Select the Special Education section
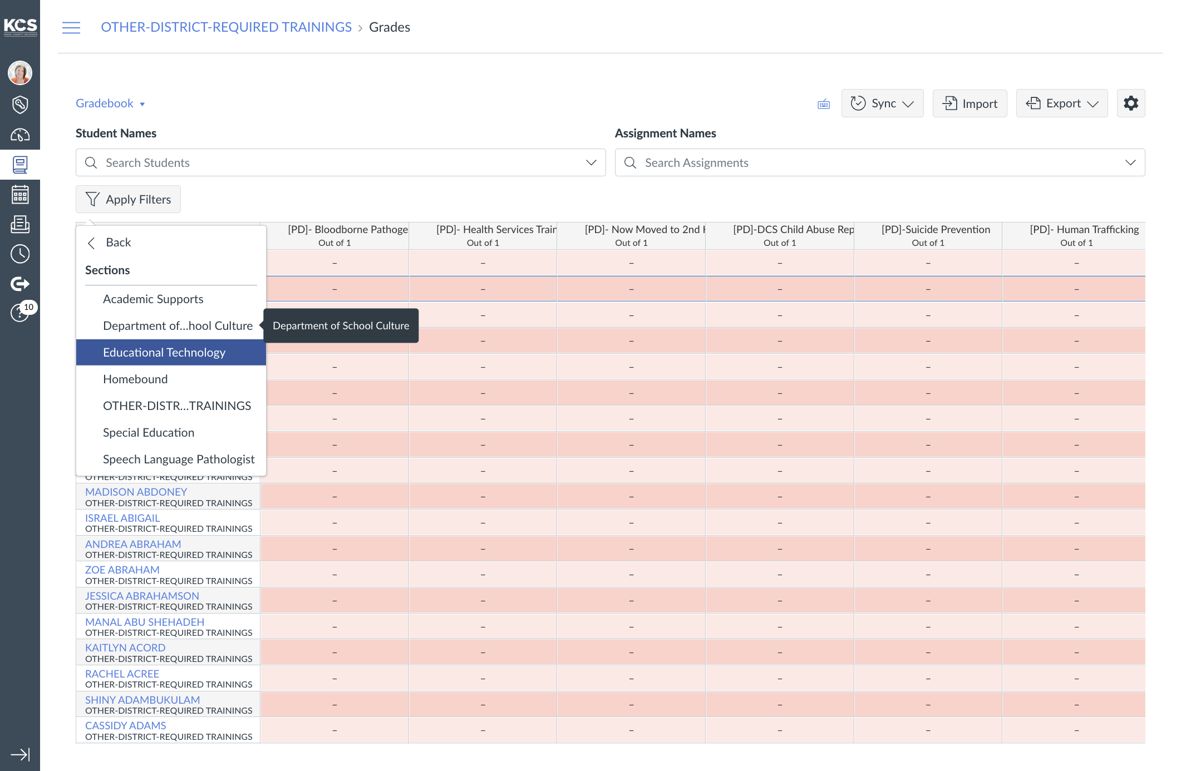The width and height of the screenshot is (1181, 771). (171, 433)
